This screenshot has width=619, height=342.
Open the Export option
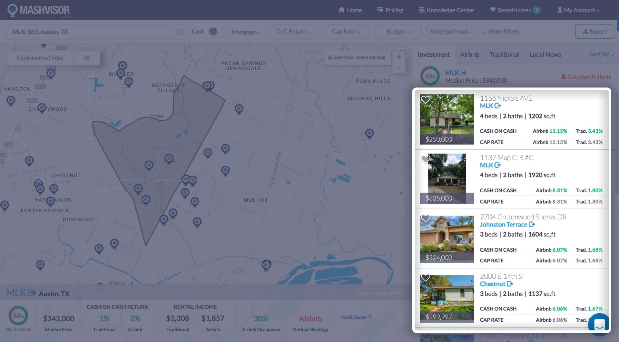[x=594, y=31]
